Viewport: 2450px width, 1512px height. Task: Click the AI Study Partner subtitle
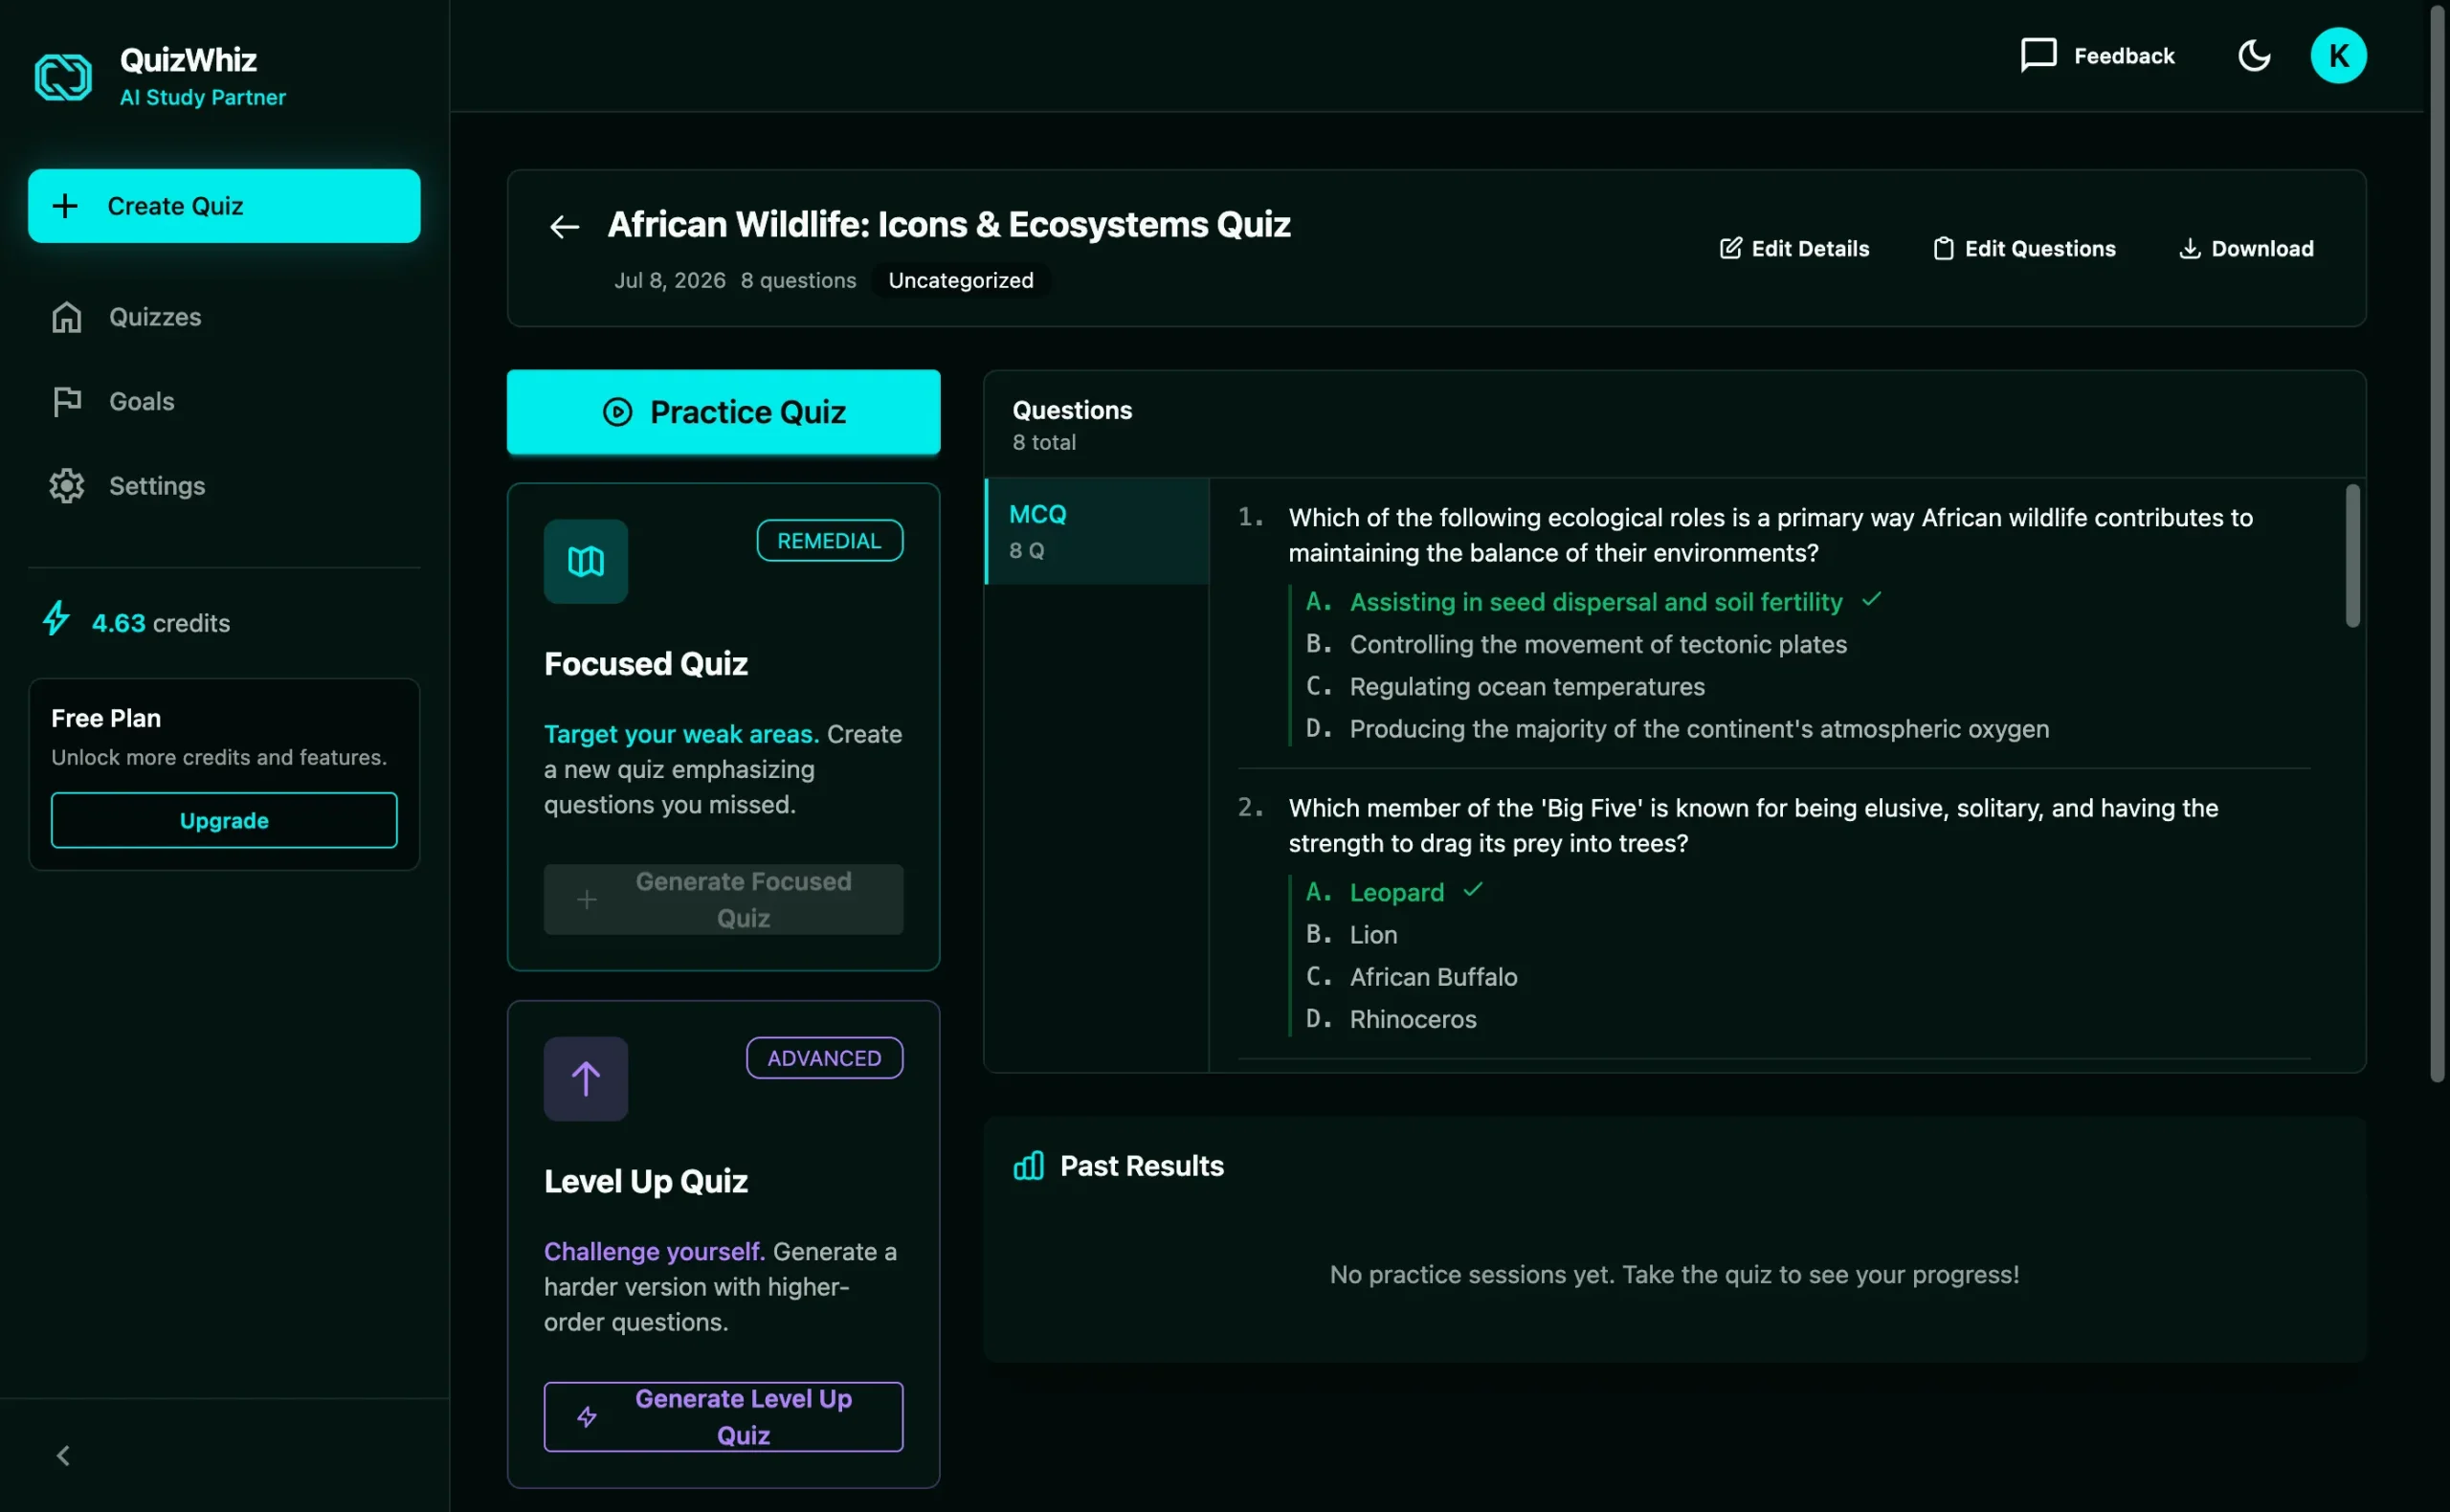(x=203, y=97)
